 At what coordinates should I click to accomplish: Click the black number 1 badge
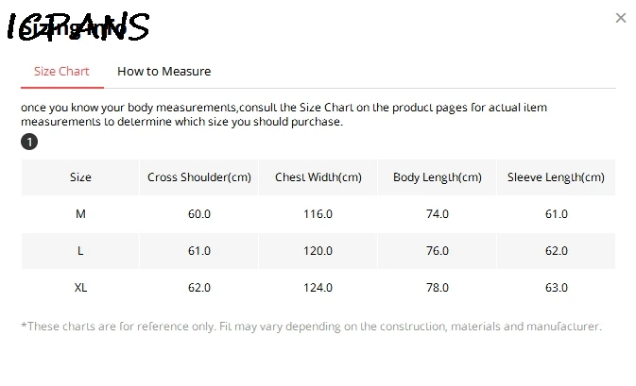[29, 142]
